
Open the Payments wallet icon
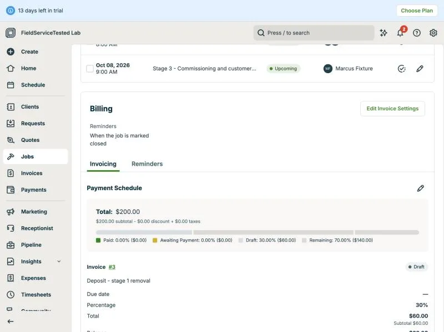pos(11,190)
